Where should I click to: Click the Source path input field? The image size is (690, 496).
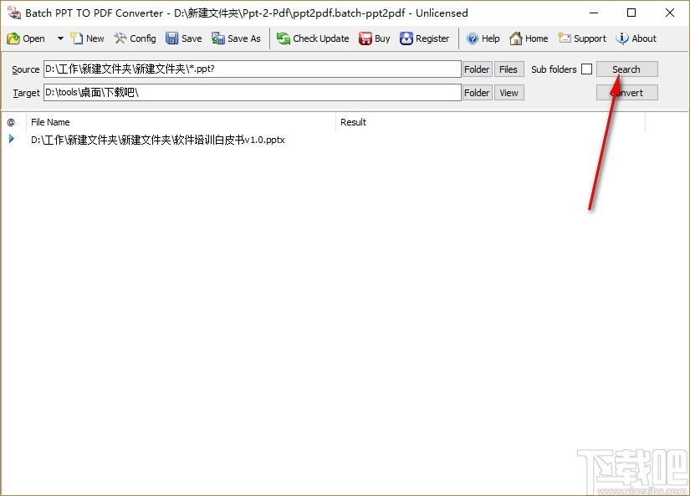(252, 69)
